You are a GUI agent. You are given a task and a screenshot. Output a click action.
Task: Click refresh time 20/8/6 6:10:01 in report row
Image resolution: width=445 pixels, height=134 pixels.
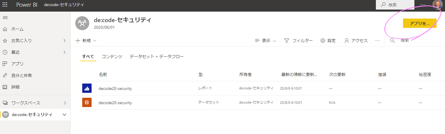click(291, 88)
